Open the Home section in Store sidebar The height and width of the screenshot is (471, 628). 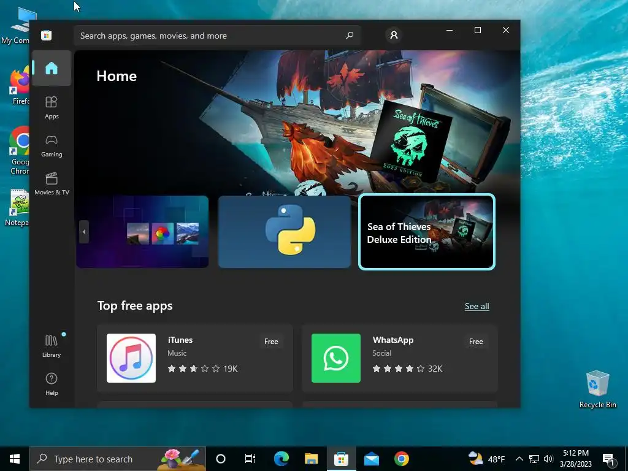[52, 68]
